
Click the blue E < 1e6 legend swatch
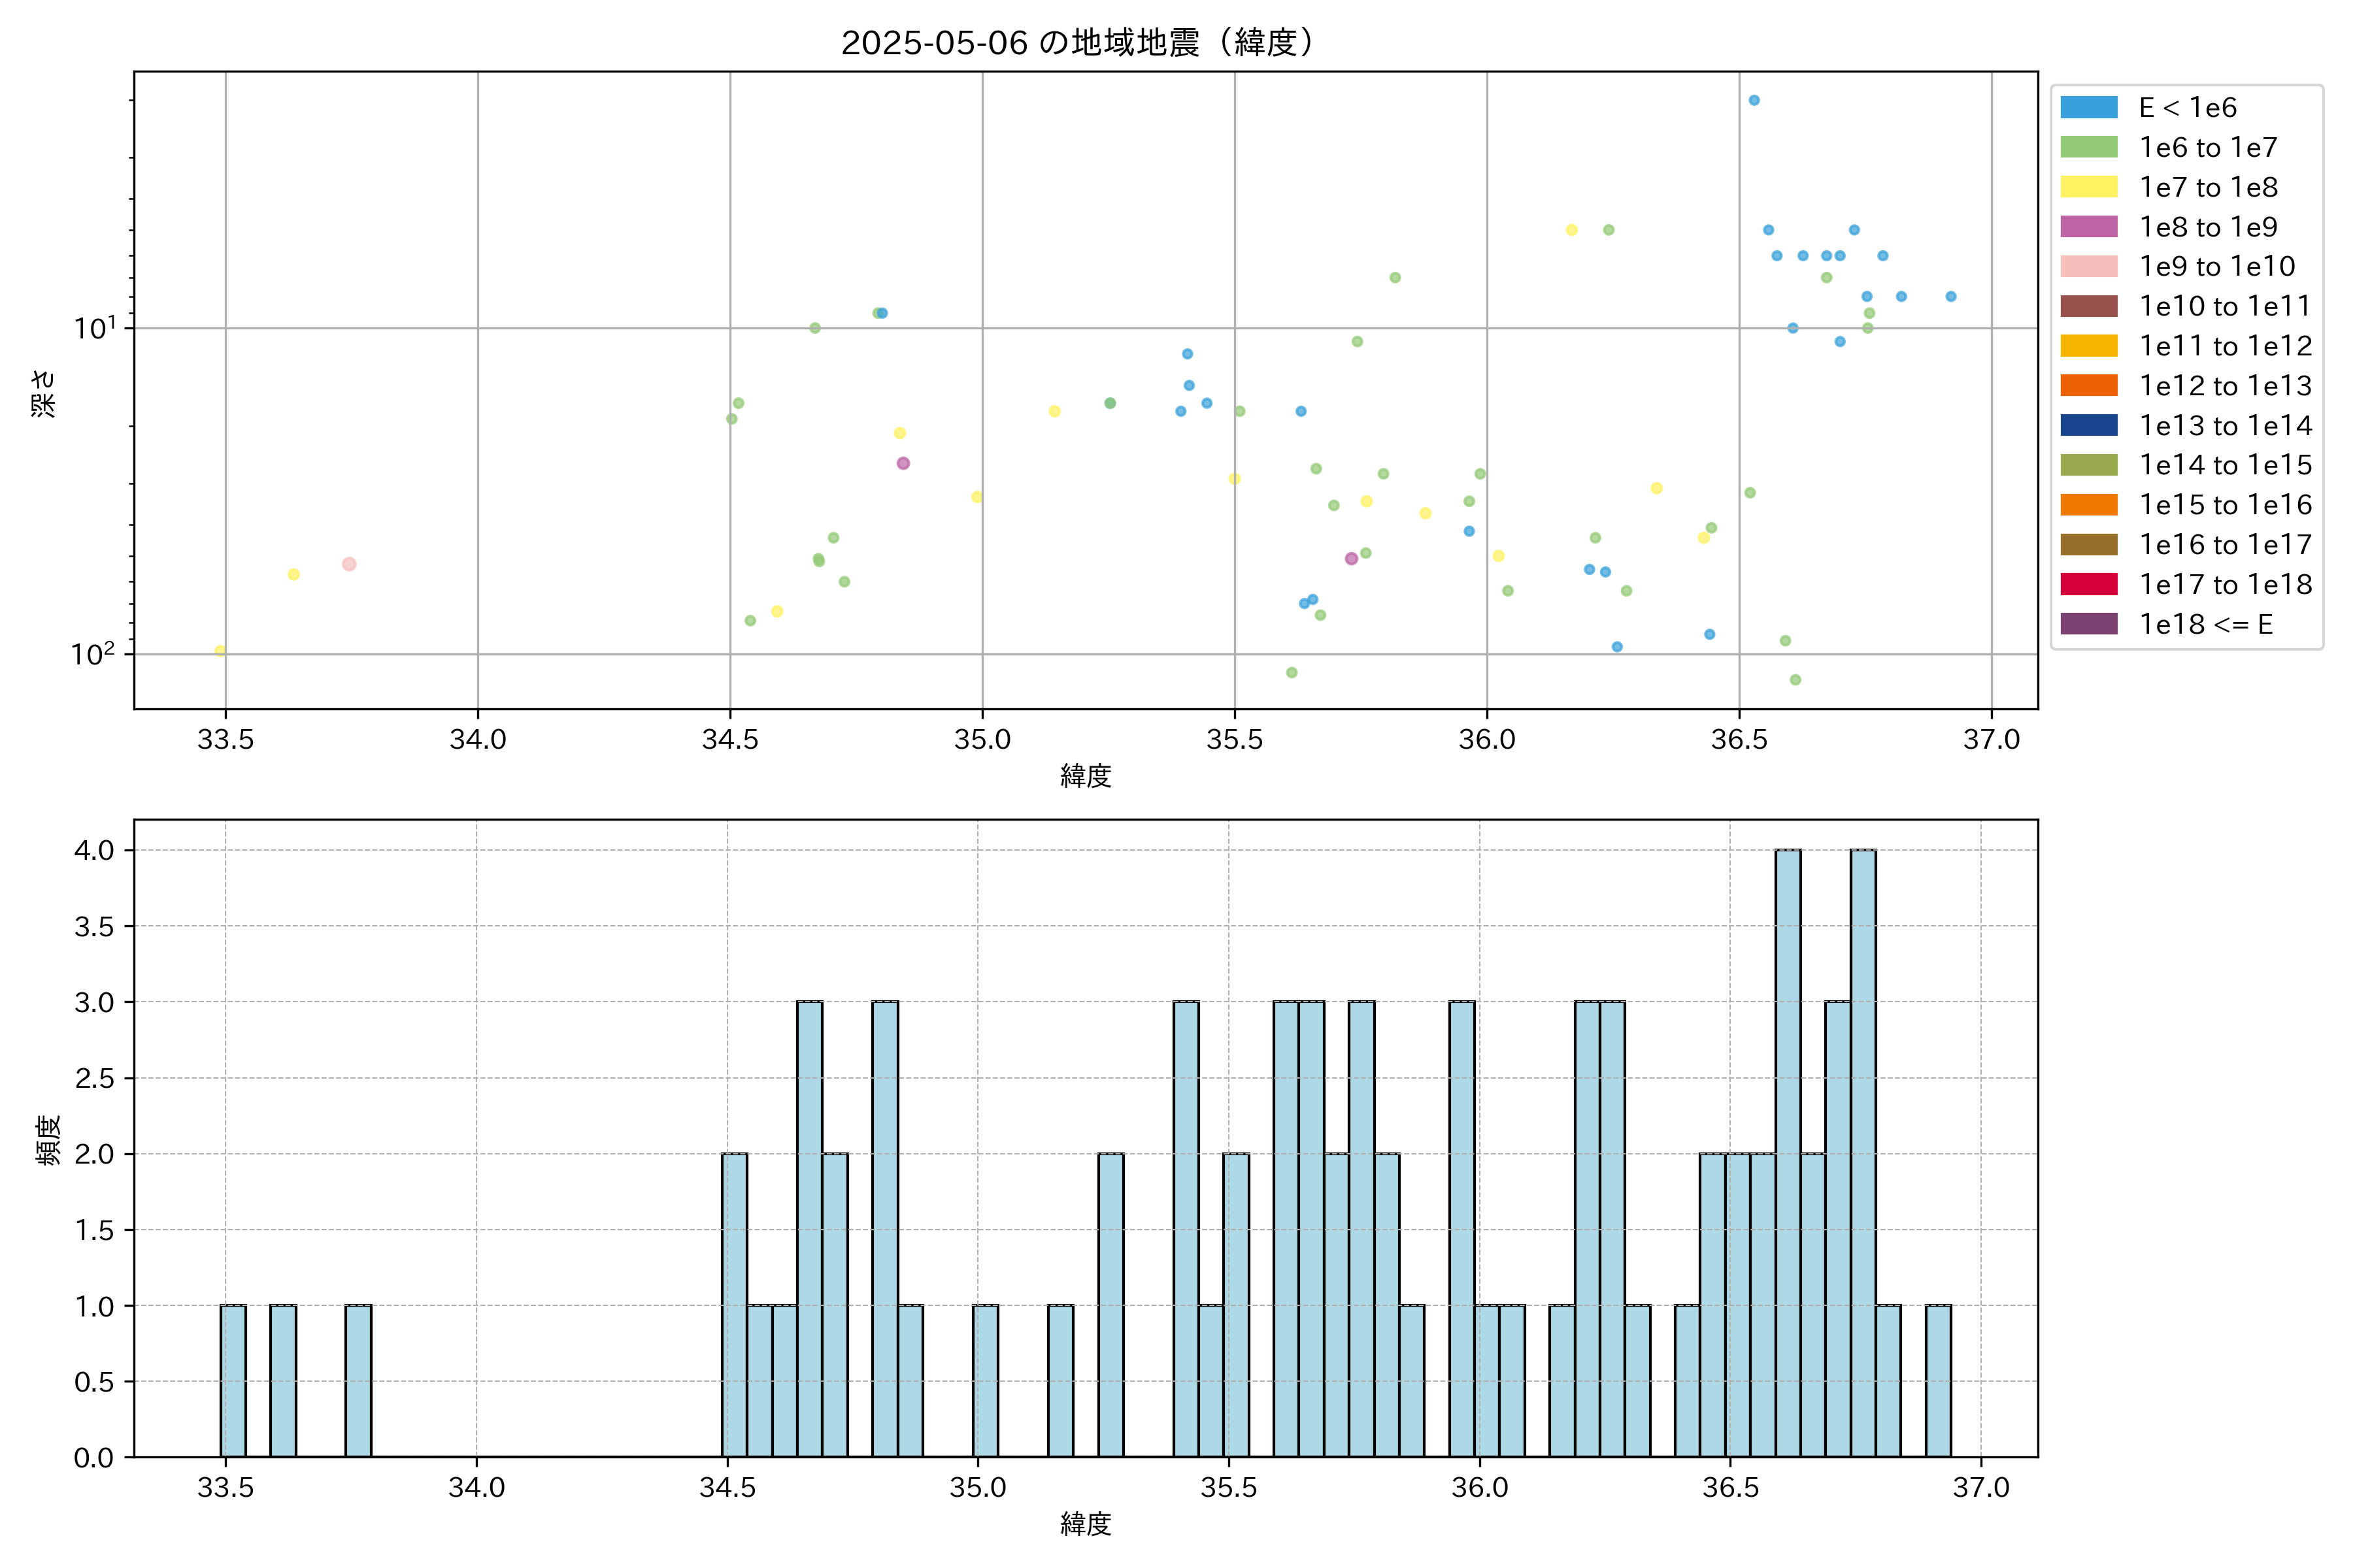(2088, 108)
